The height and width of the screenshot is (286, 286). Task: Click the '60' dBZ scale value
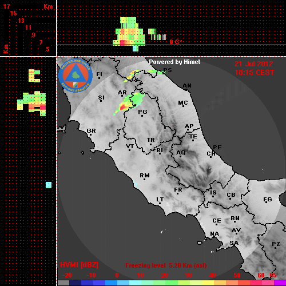[x=261, y=275]
